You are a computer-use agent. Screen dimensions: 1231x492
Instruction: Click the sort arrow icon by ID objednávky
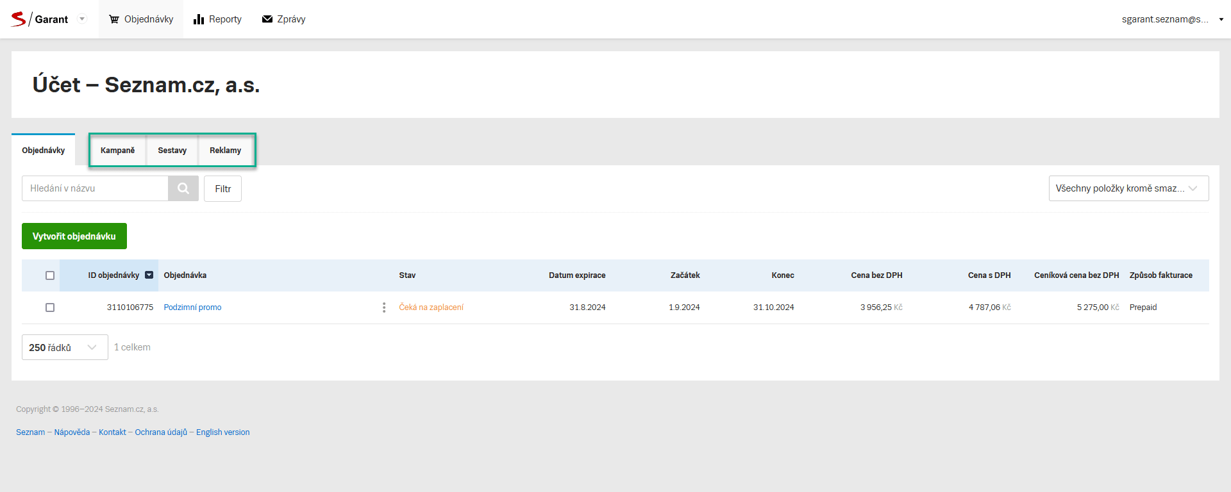[x=149, y=275]
